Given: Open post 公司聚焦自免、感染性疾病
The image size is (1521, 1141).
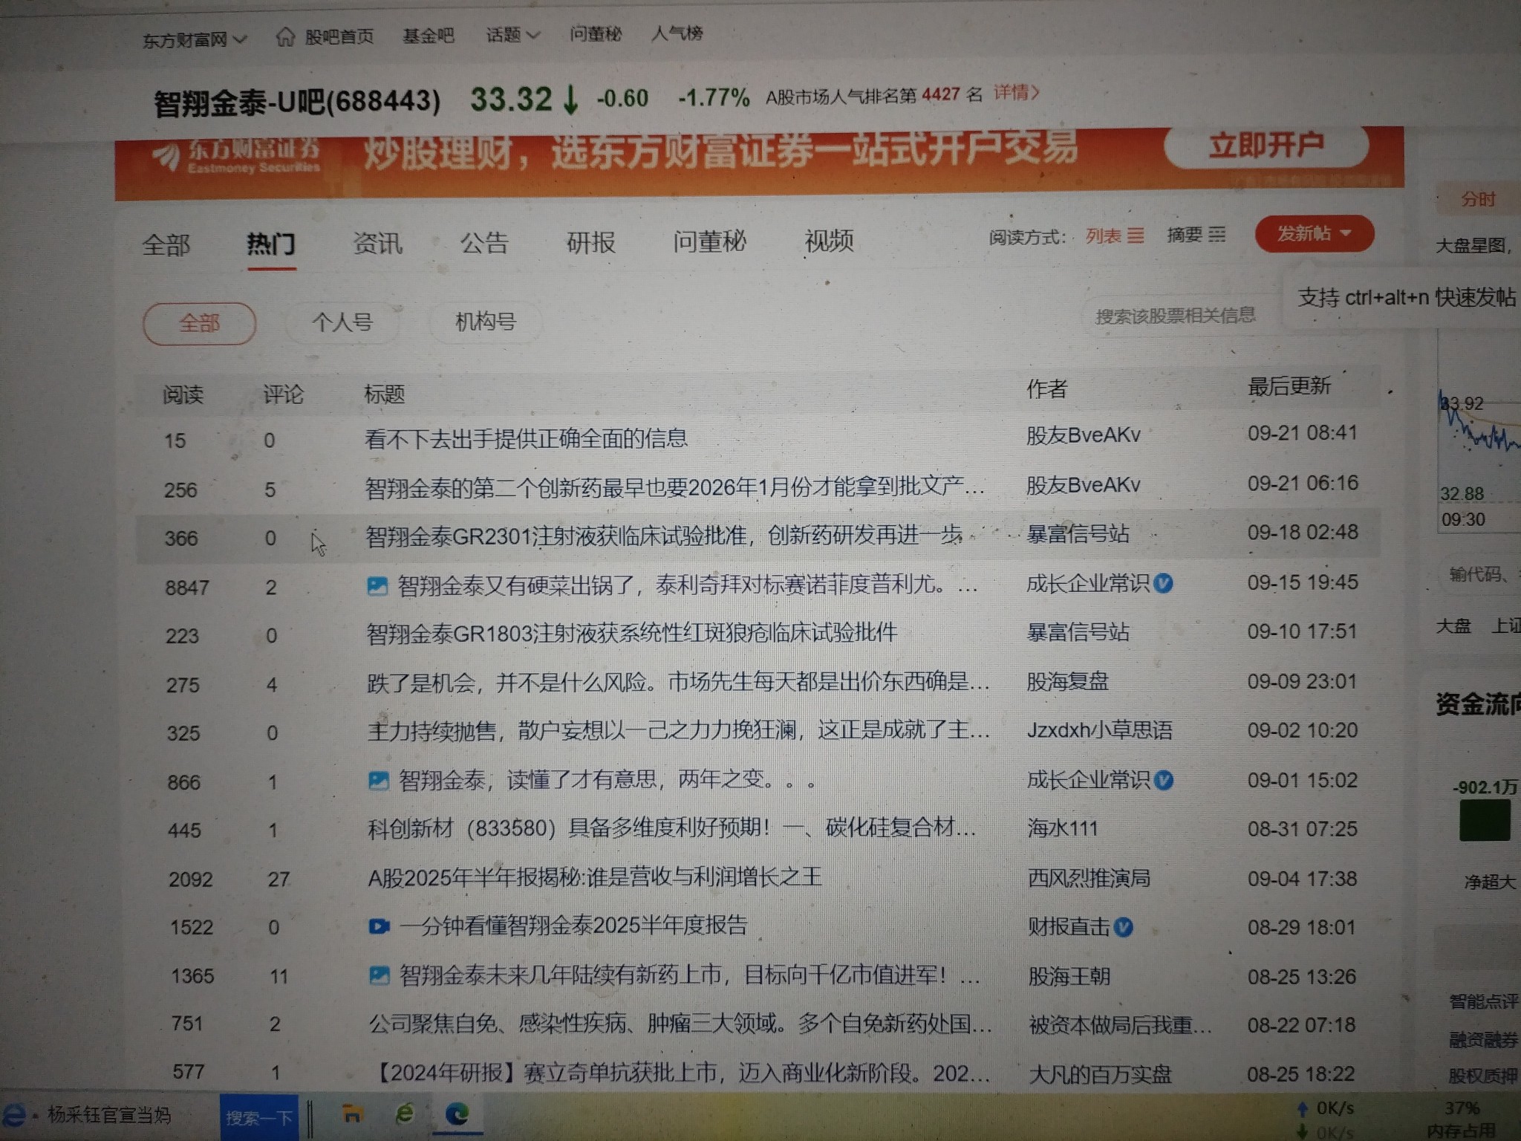Looking at the screenshot, I should pos(681,1024).
